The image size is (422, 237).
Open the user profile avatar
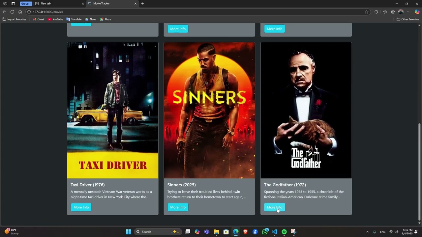[x=401, y=12]
